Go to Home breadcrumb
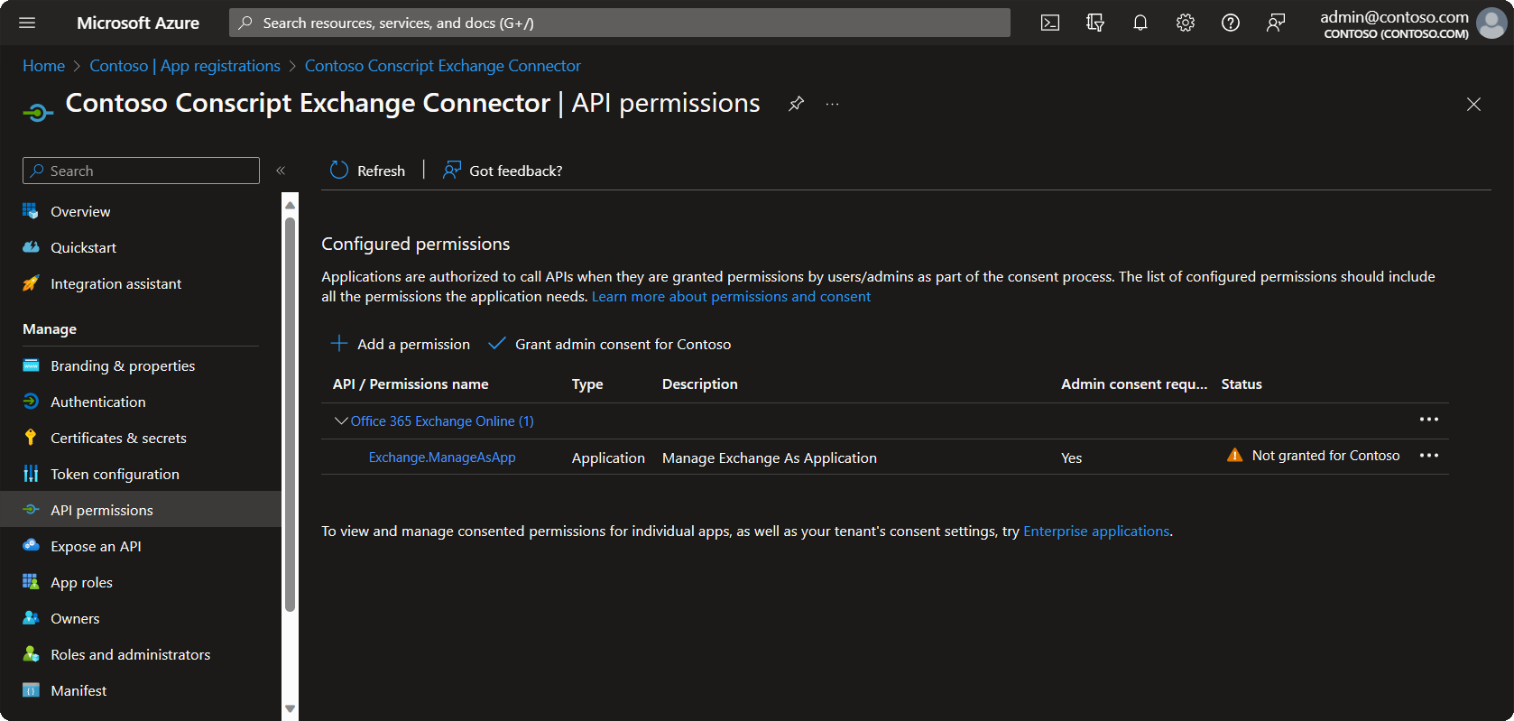 [x=43, y=66]
